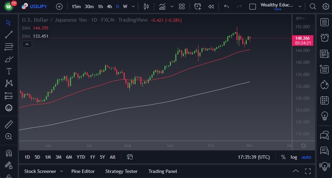Expand the timeframe interval dropdown arrow

[133, 6]
